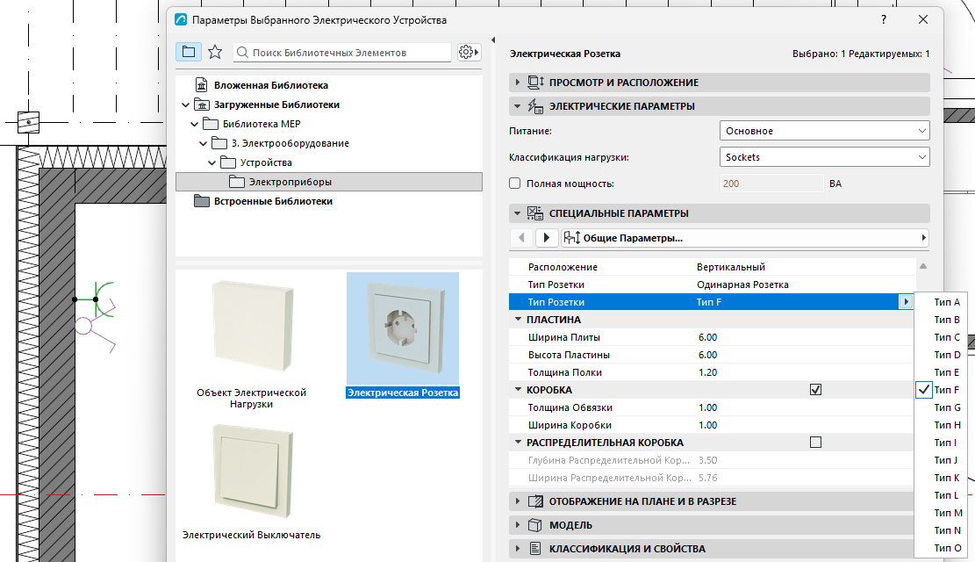Enable the Полная мощность checkbox
Image resolution: width=975 pixels, height=562 pixels.
(515, 183)
